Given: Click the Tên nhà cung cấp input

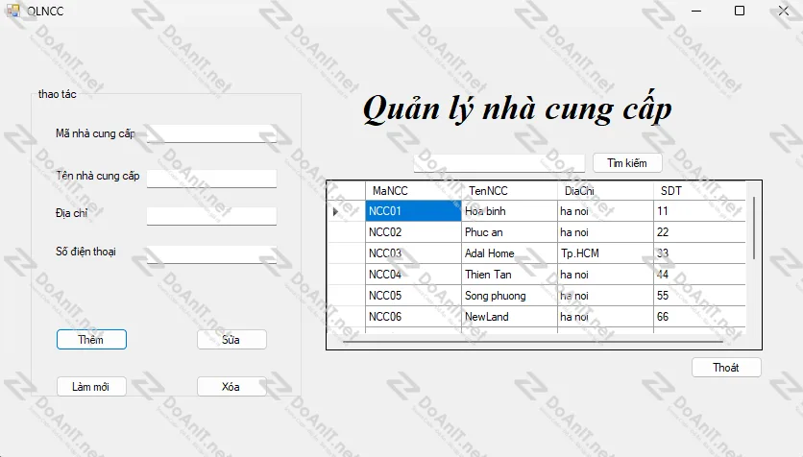Looking at the screenshot, I should pyautogui.click(x=211, y=178).
